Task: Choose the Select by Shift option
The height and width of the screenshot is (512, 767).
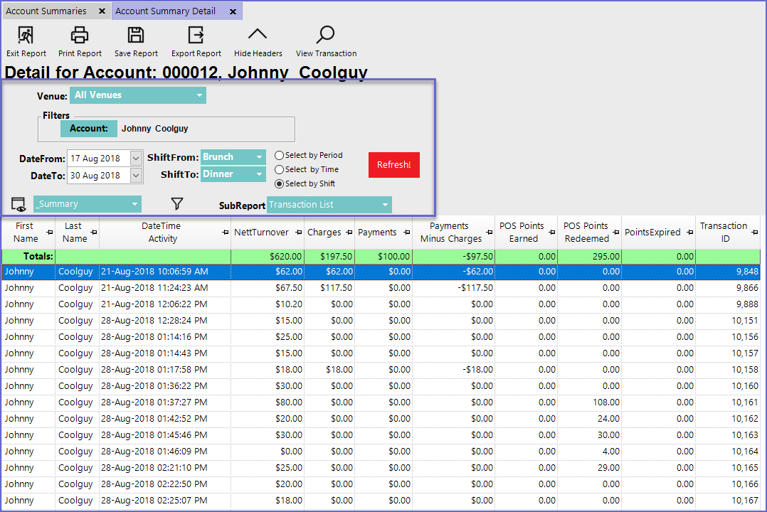Action: pyautogui.click(x=280, y=183)
